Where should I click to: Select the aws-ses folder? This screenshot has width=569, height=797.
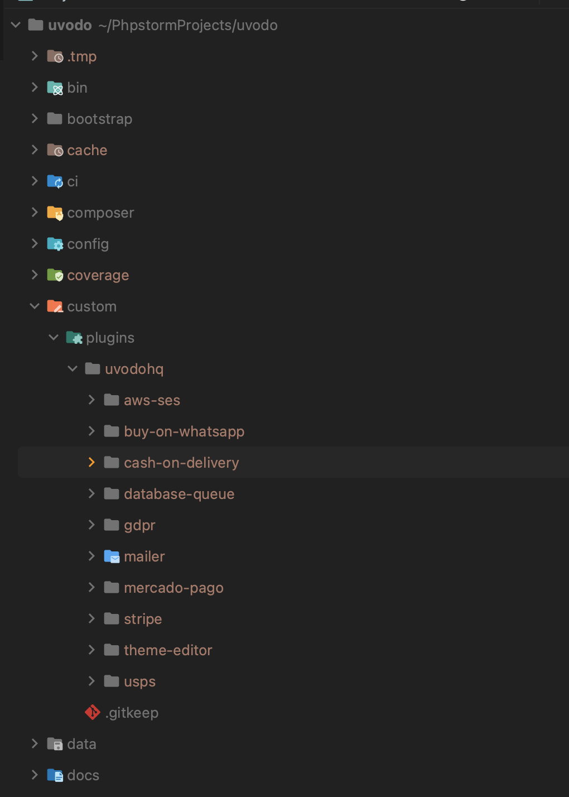pos(152,400)
